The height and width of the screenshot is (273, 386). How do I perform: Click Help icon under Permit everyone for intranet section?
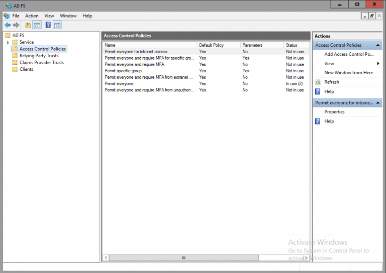(318, 121)
